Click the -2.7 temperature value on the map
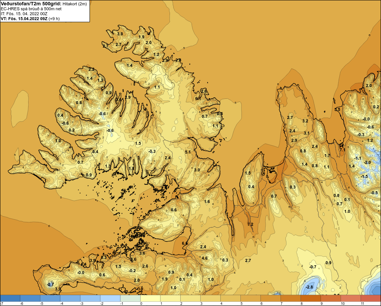This screenshot has height=306, width=381. pyautogui.click(x=50, y=284)
